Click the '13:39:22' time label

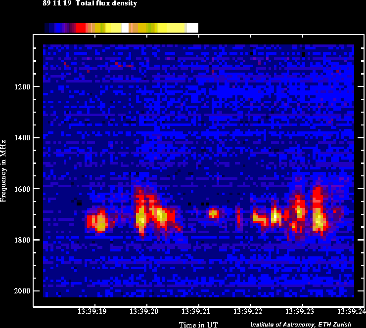[248, 311]
